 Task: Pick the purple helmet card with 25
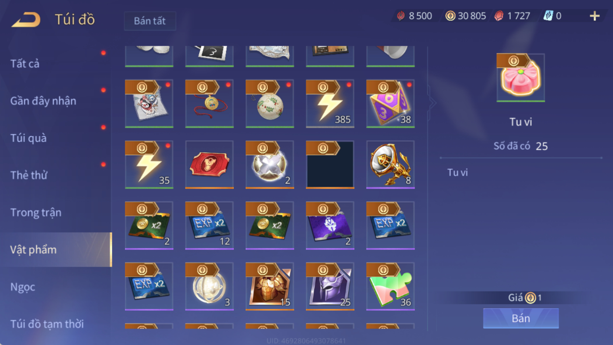tap(330, 286)
